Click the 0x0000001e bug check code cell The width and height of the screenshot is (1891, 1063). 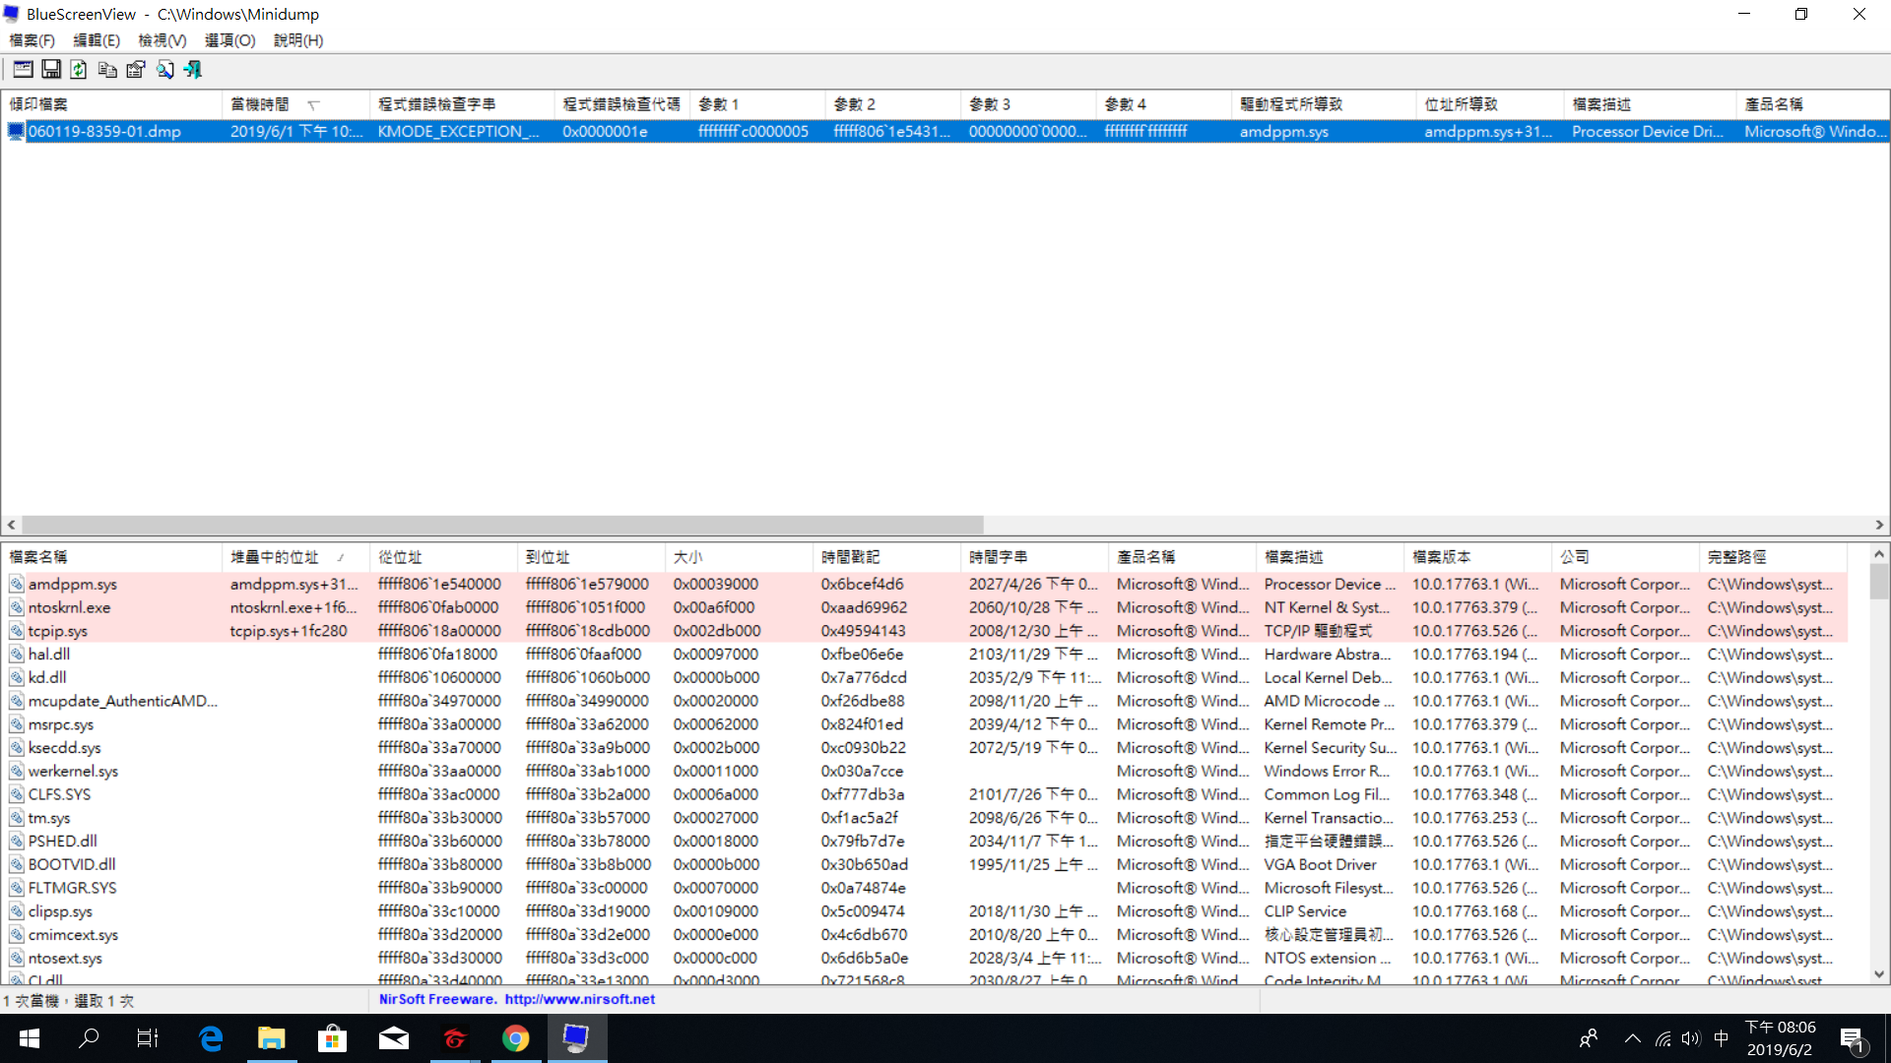622,132
